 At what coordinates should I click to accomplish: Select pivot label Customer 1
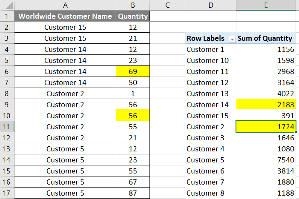click(210, 49)
